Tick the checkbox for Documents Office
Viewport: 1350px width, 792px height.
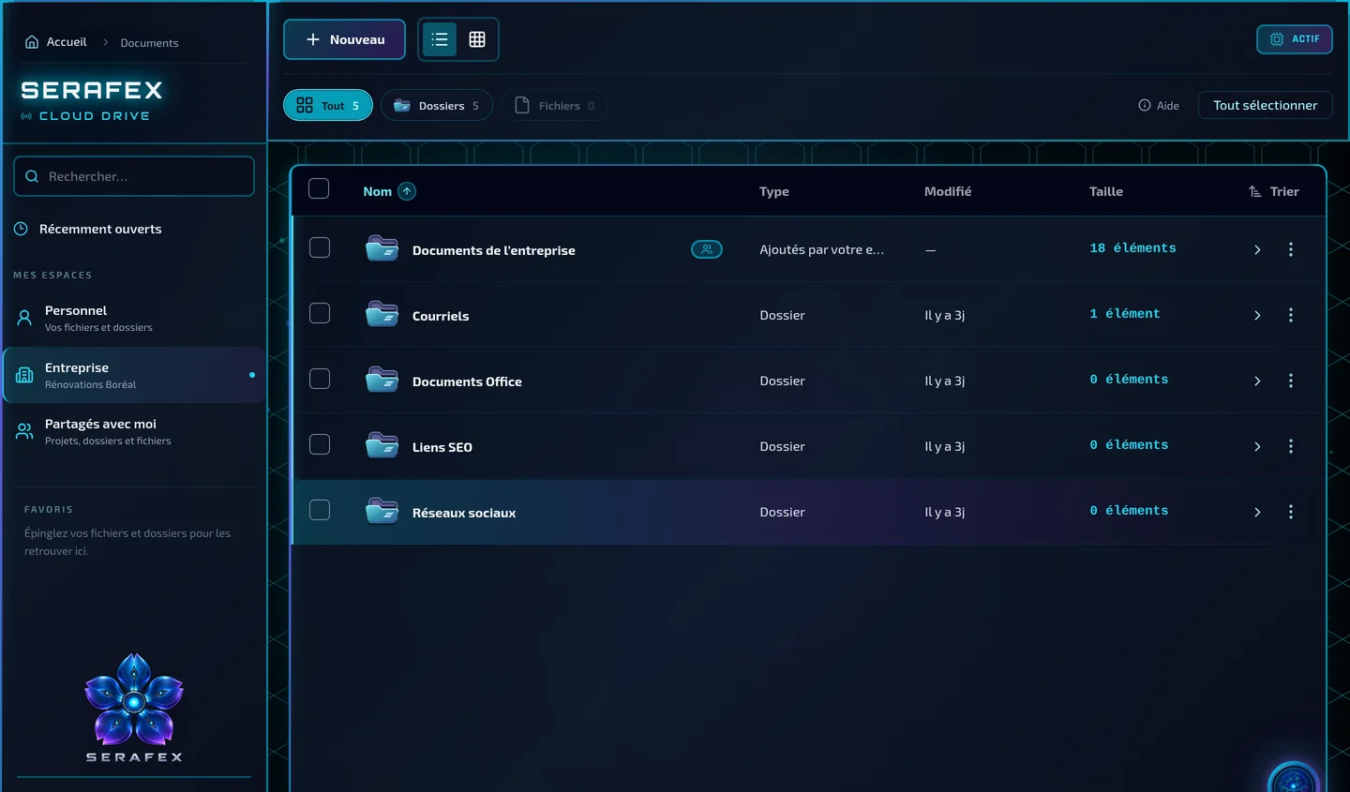point(320,379)
